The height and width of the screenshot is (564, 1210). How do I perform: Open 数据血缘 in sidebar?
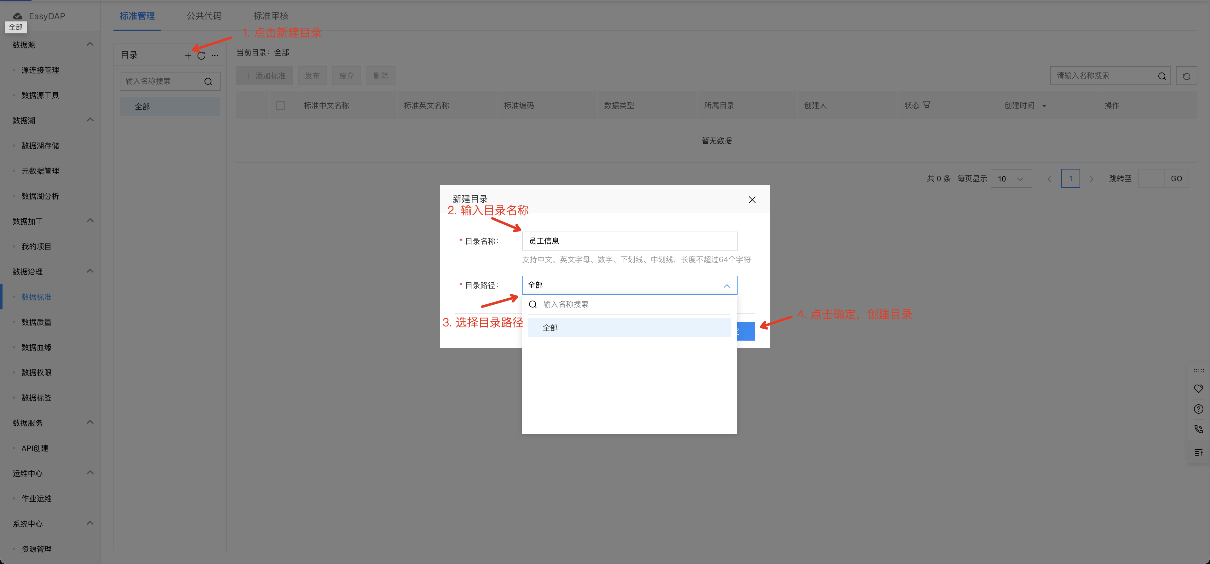(37, 348)
